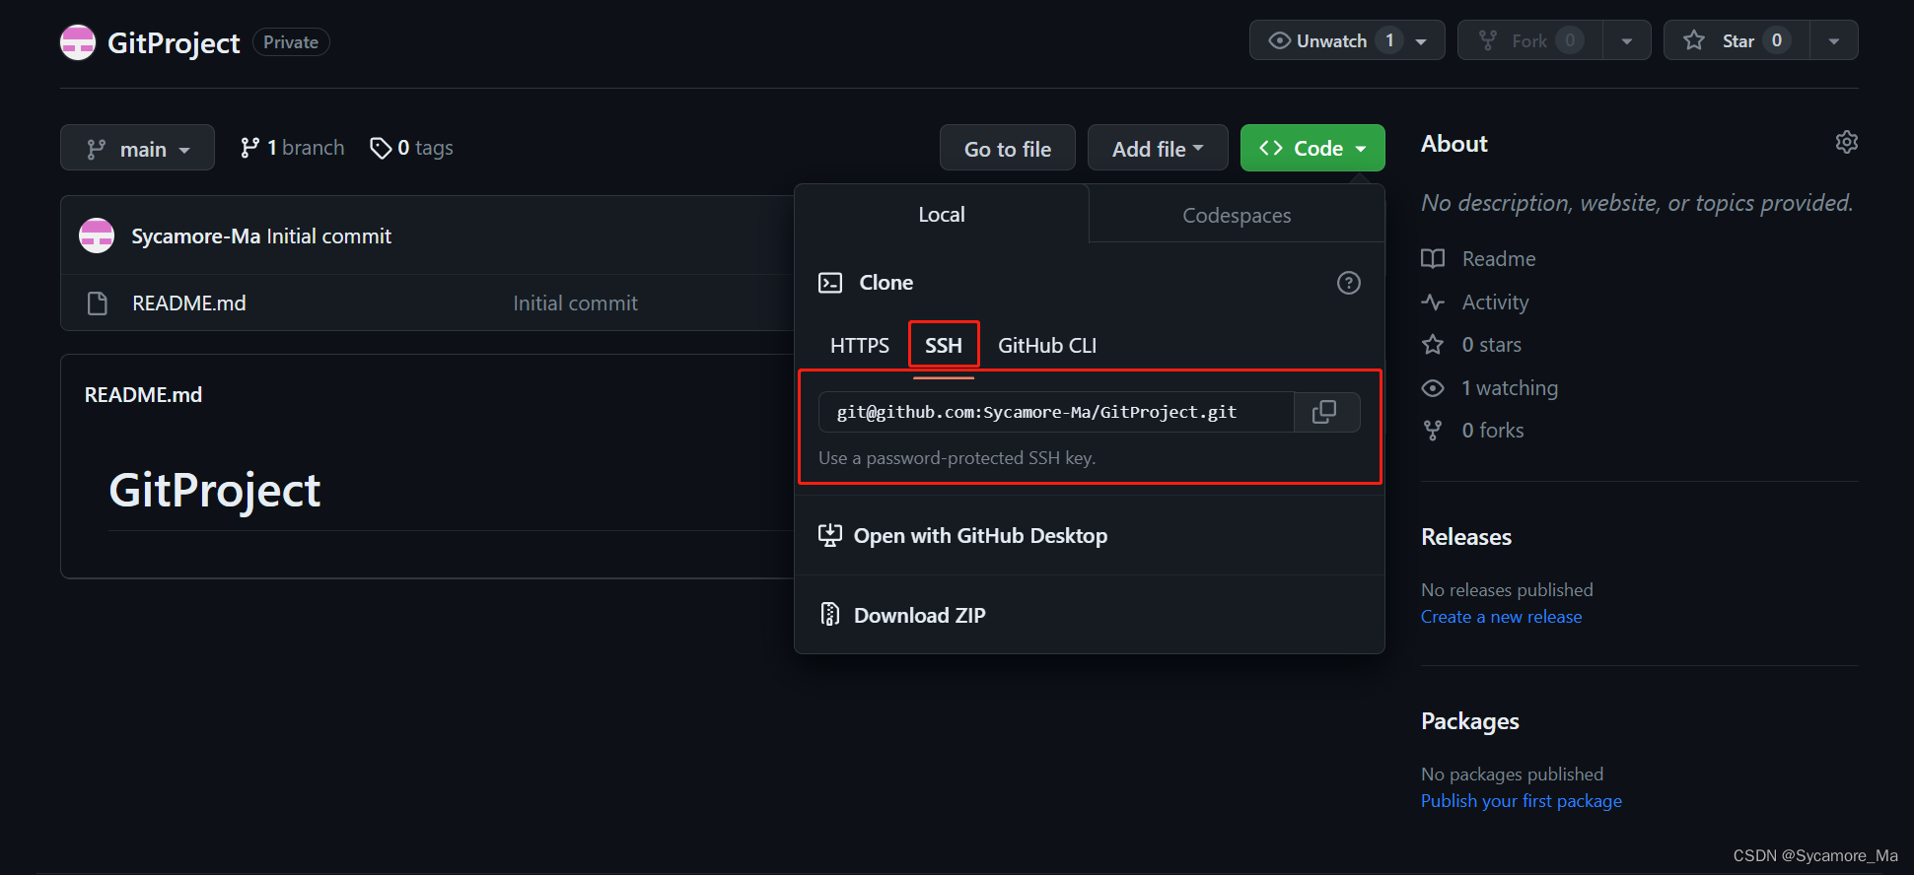This screenshot has height=875, width=1914.
Task: Click the desktop download icon beside Open with GitHub Desktop
Action: pyautogui.click(x=830, y=535)
